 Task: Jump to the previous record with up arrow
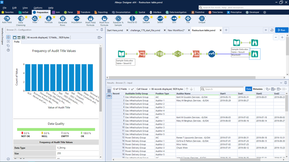click(x=187, y=89)
